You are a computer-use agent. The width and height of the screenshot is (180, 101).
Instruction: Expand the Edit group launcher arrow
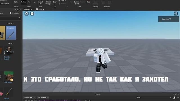[x=67, y=7]
